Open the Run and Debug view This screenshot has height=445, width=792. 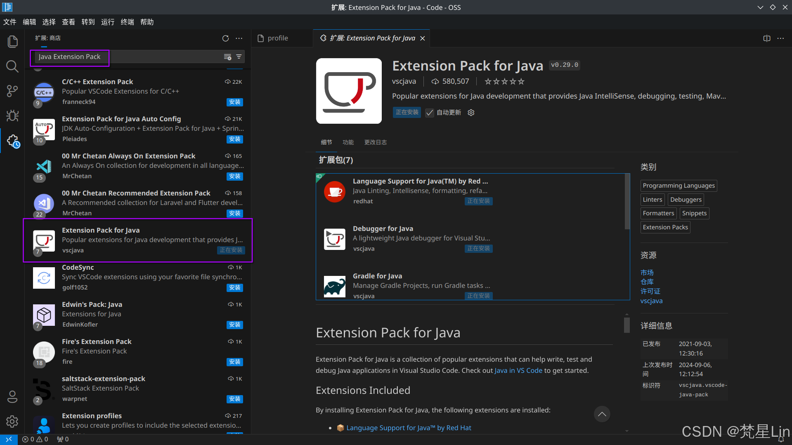pyautogui.click(x=12, y=116)
